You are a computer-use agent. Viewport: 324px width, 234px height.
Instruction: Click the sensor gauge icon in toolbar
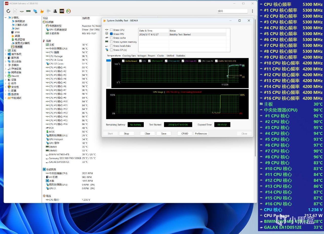click(68, 11)
